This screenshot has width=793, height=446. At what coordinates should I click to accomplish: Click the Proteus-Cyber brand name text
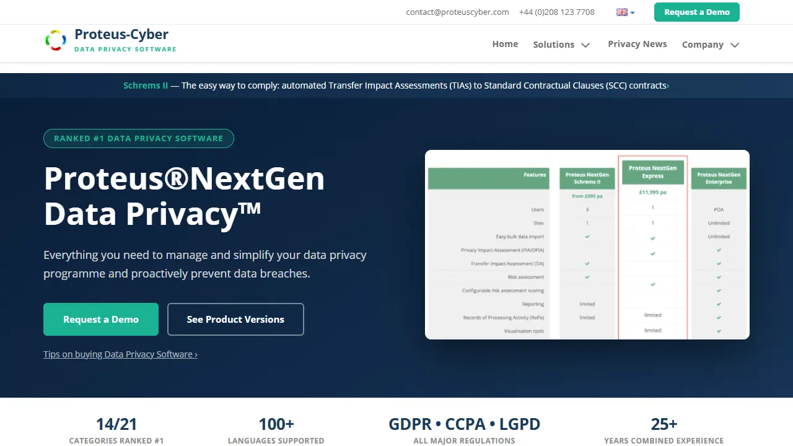[x=121, y=34]
